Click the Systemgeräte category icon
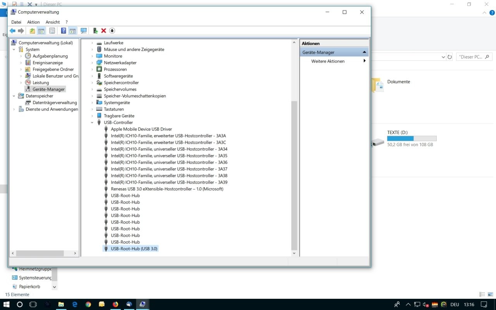The width and height of the screenshot is (496, 310). coord(99,103)
